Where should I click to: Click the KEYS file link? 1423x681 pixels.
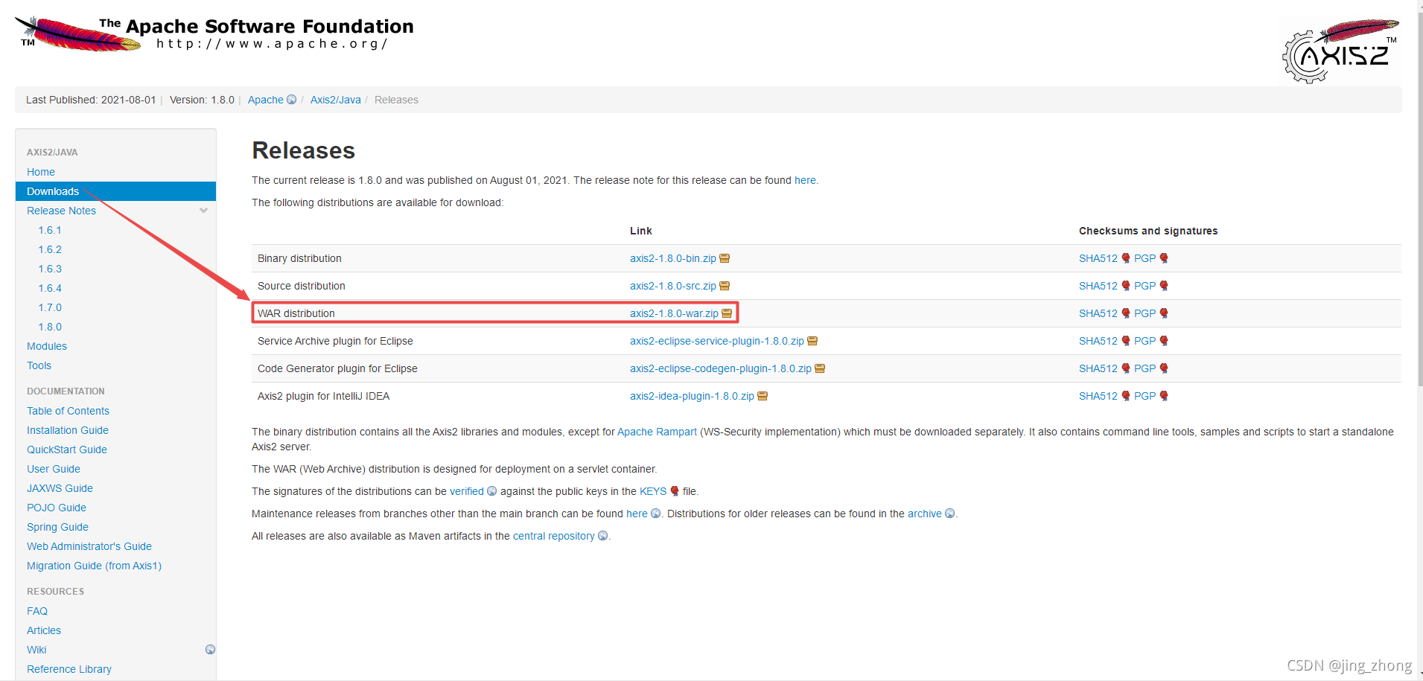[x=653, y=491]
